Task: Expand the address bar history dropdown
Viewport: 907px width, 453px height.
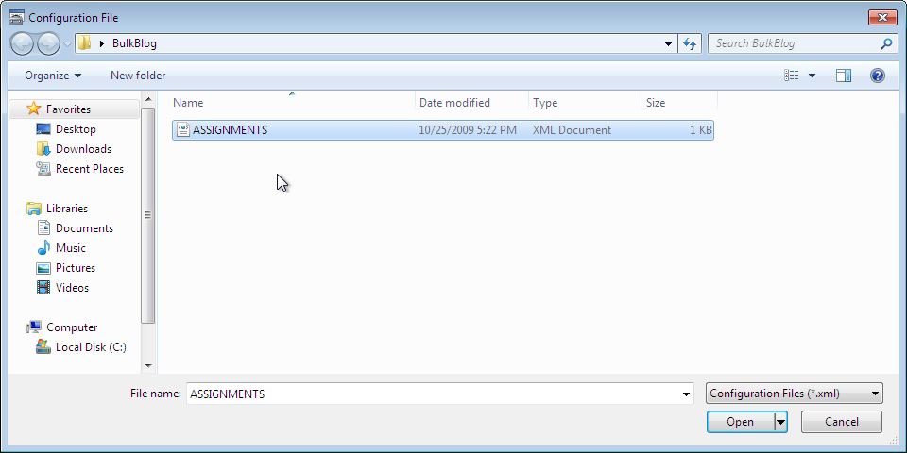Action: coord(668,43)
